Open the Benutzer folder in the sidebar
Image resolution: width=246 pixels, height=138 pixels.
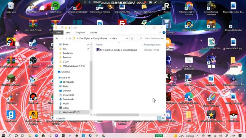click(67, 58)
